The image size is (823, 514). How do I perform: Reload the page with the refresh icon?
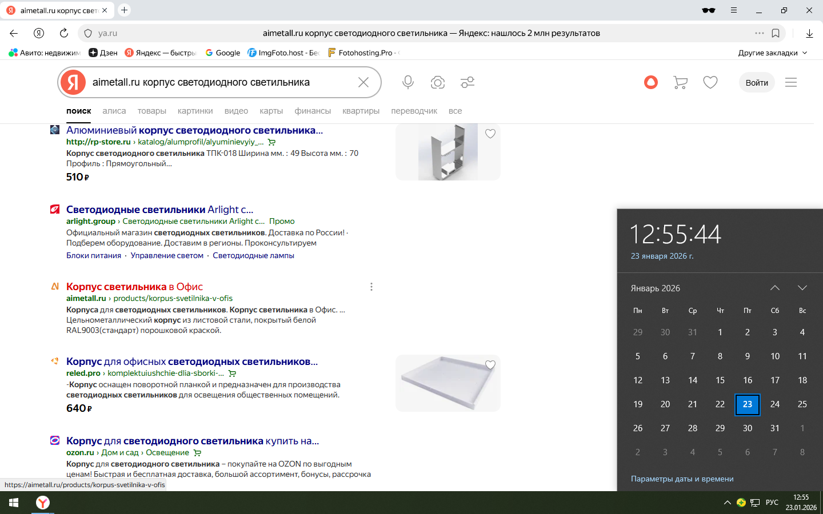click(64, 33)
